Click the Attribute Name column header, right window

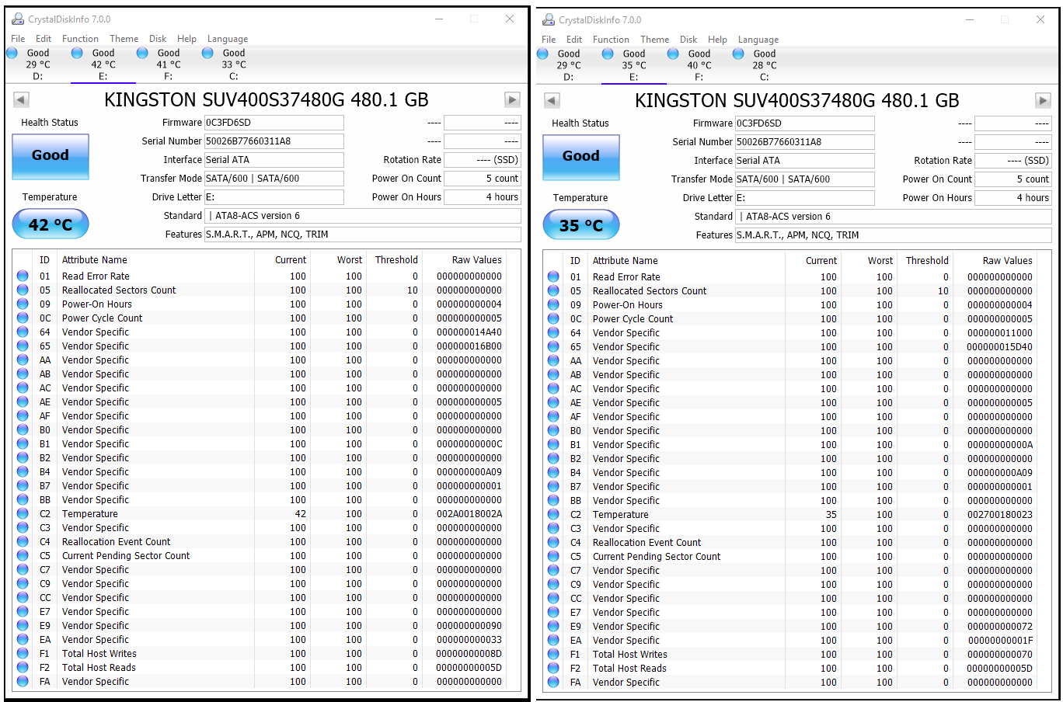click(x=625, y=261)
